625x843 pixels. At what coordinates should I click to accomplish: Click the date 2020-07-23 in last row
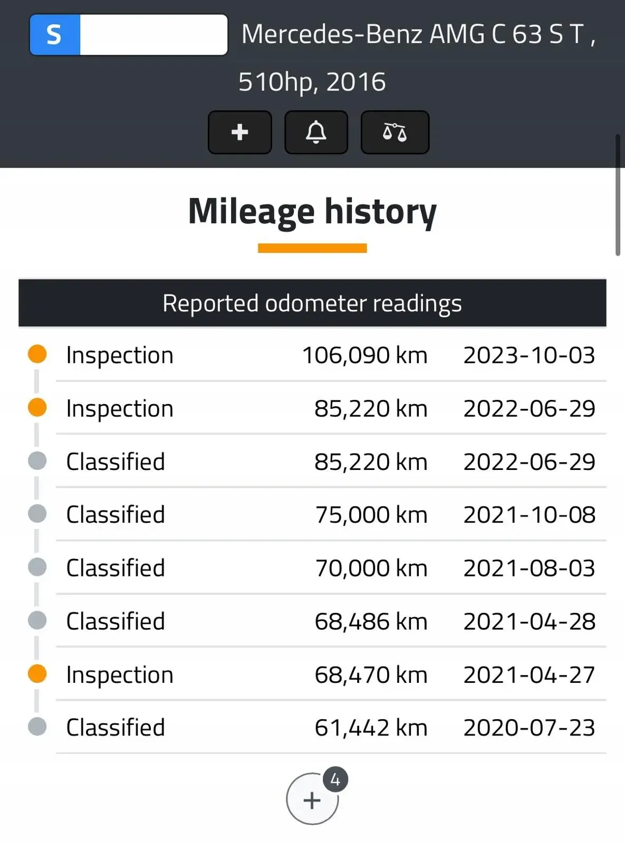point(529,728)
